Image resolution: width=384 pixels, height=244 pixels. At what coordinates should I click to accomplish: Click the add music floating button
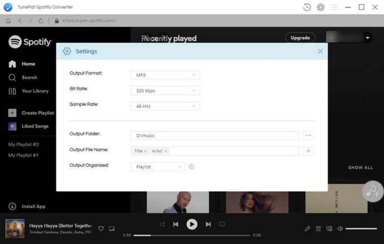(x=373, y=191)
